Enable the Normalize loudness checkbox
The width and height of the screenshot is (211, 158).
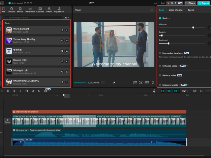160,53
